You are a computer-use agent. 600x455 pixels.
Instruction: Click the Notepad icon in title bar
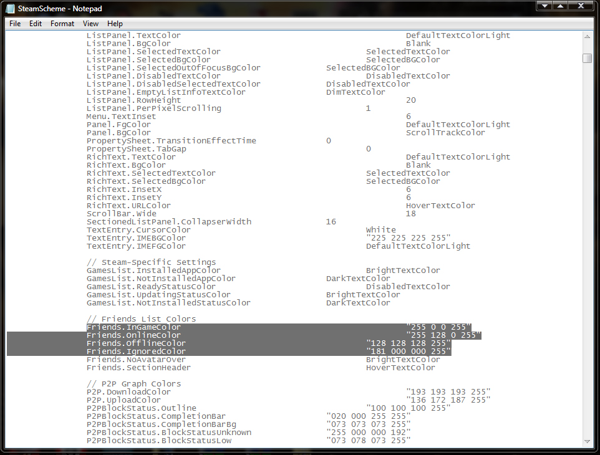pos(11,8)
